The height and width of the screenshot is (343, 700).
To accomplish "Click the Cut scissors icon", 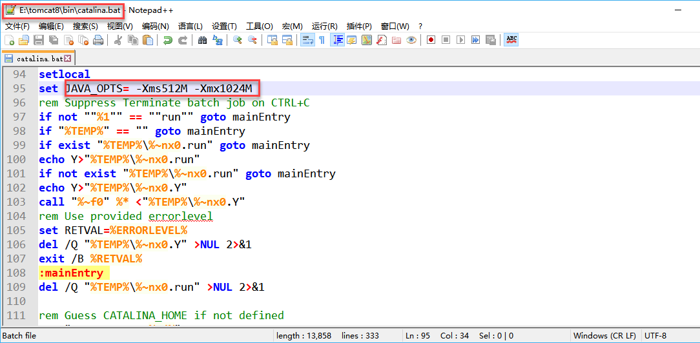I will [x=118, y=40].
